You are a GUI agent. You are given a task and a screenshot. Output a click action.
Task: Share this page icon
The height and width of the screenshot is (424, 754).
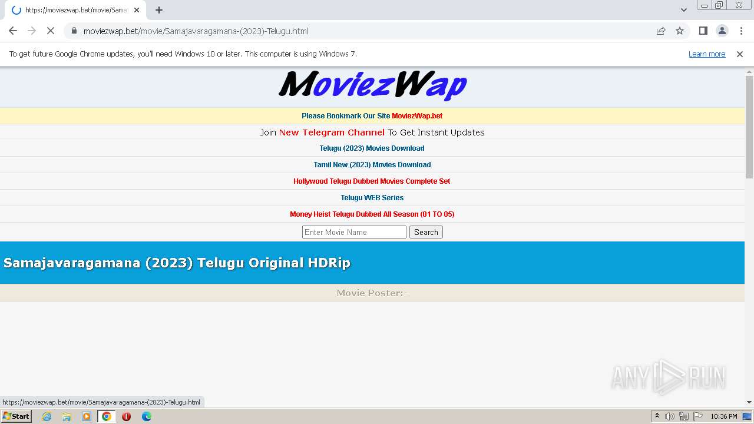tap(661, 31)
